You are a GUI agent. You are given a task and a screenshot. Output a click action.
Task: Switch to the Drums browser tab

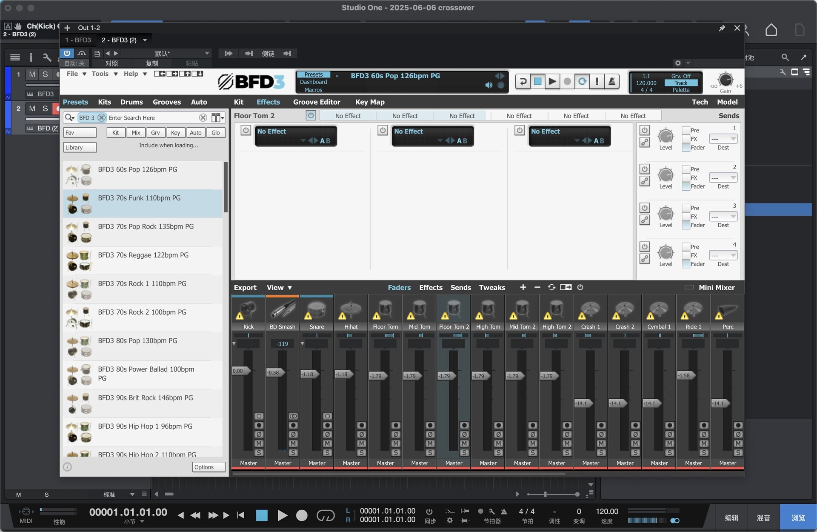131,102
